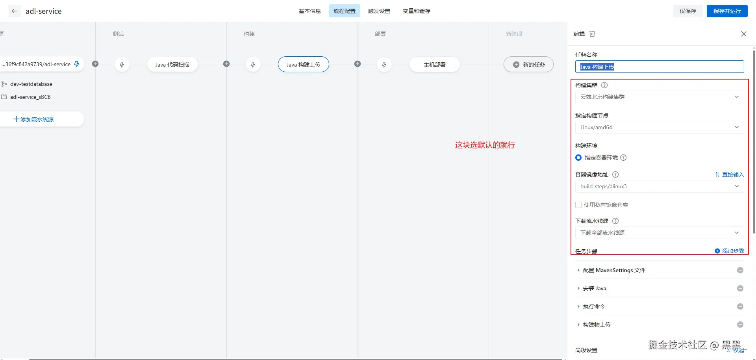Click the 新阶段 stage header

514,34
